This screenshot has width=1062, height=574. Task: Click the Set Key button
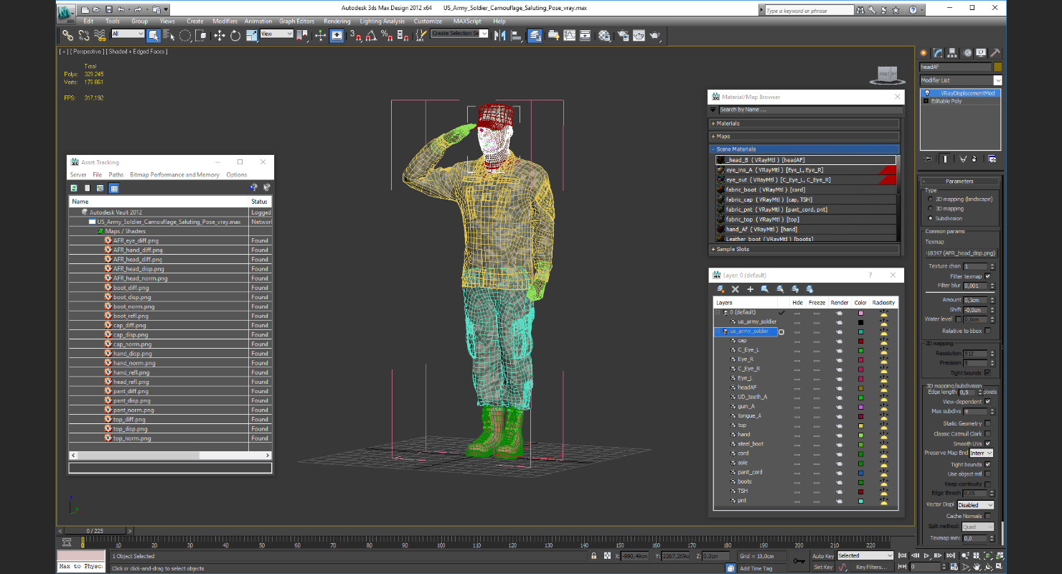[823, 567]
